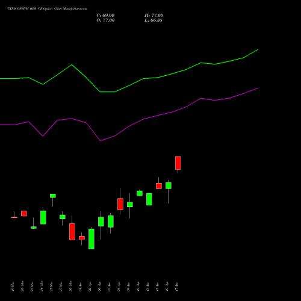Click the 23 Mar date label

(x=32, y=287)
